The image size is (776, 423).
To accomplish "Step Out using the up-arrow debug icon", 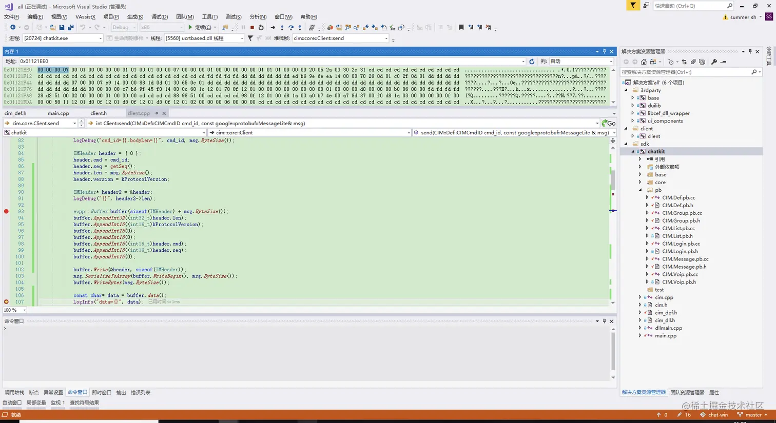I will pyautogui.click(x=300, y=28).
